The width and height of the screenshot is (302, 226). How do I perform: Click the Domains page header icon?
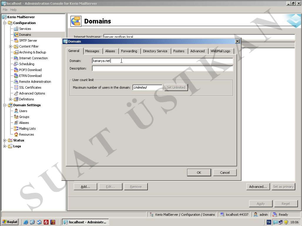pyautogui.click(x=76, y=21)
